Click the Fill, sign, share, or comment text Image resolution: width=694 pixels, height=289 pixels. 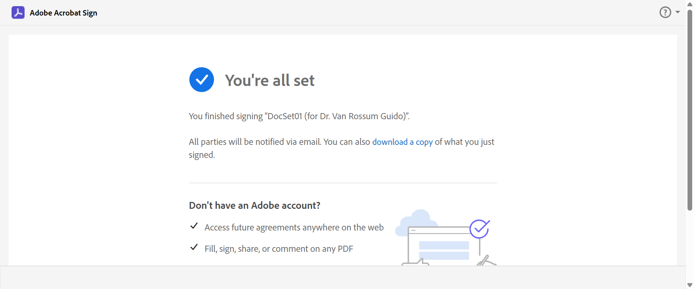[279, 249]
